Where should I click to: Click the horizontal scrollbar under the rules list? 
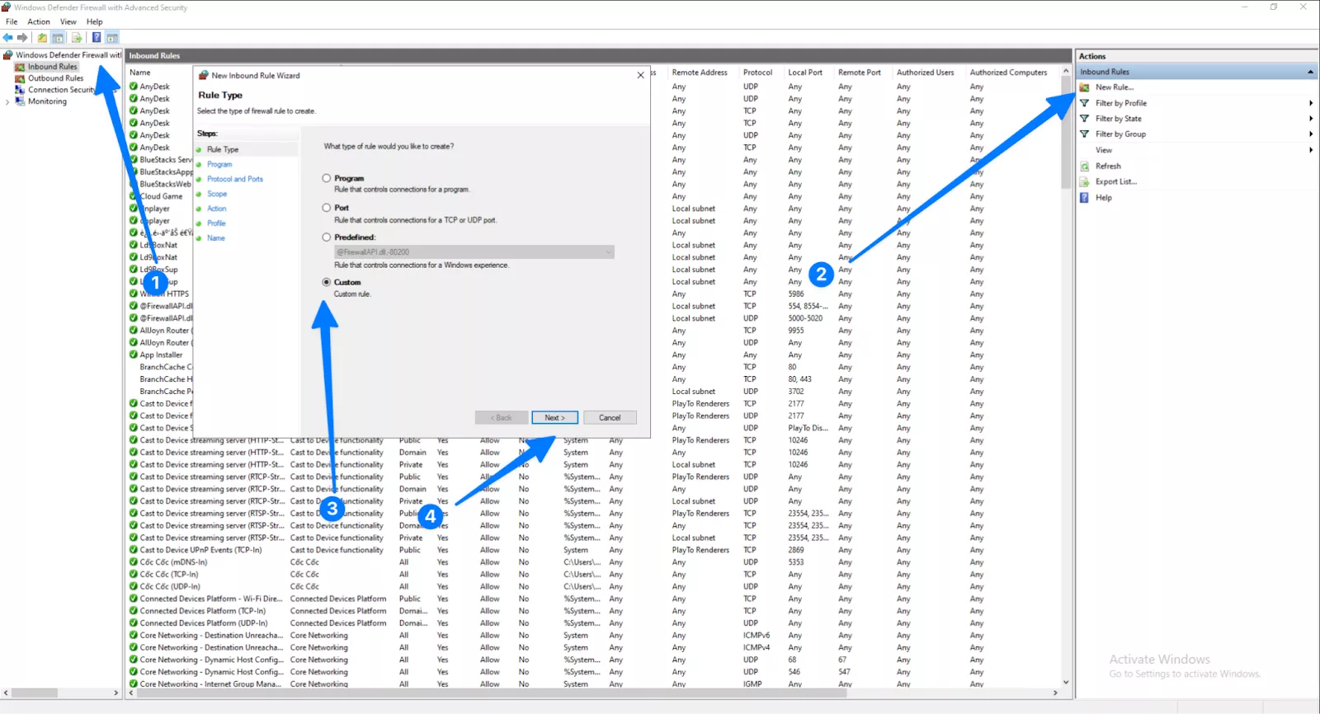(577, 693)
